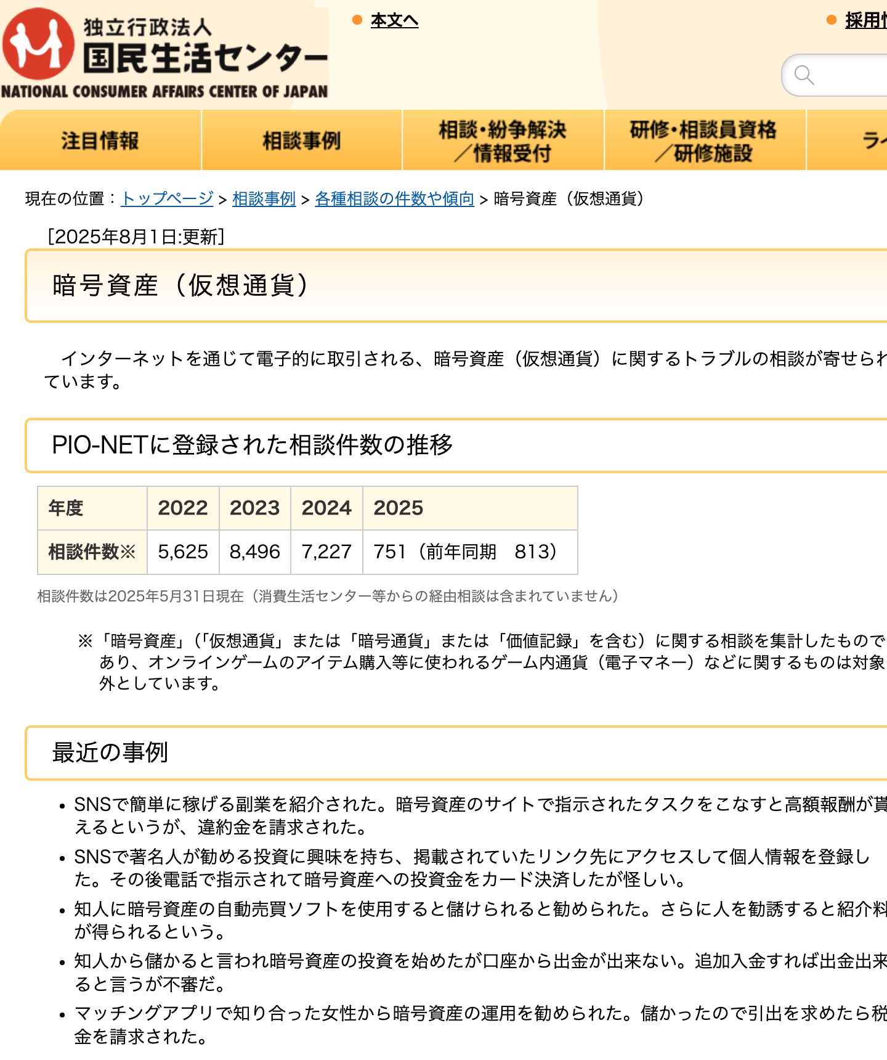The image size is (887, 1060).
Task: Select the update date [2025年8月1日:更新]
Action: coord(136,237)
